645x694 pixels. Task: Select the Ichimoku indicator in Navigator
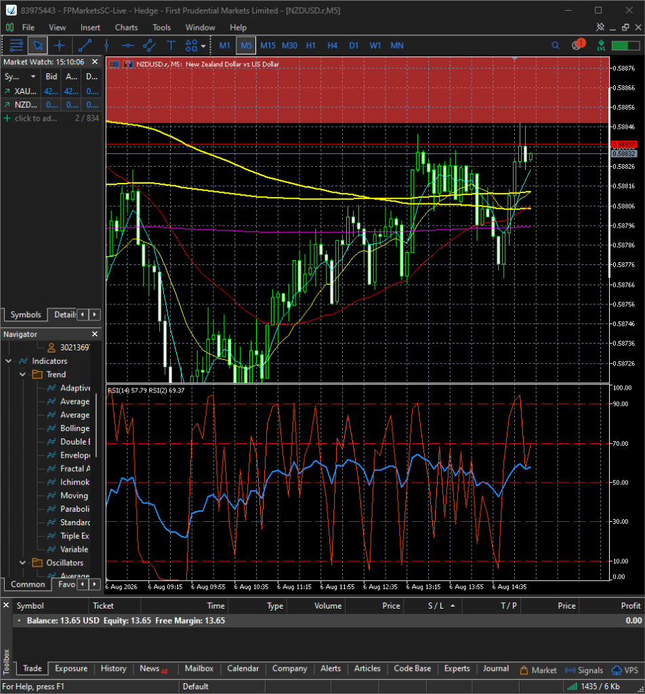coord(68,482)
